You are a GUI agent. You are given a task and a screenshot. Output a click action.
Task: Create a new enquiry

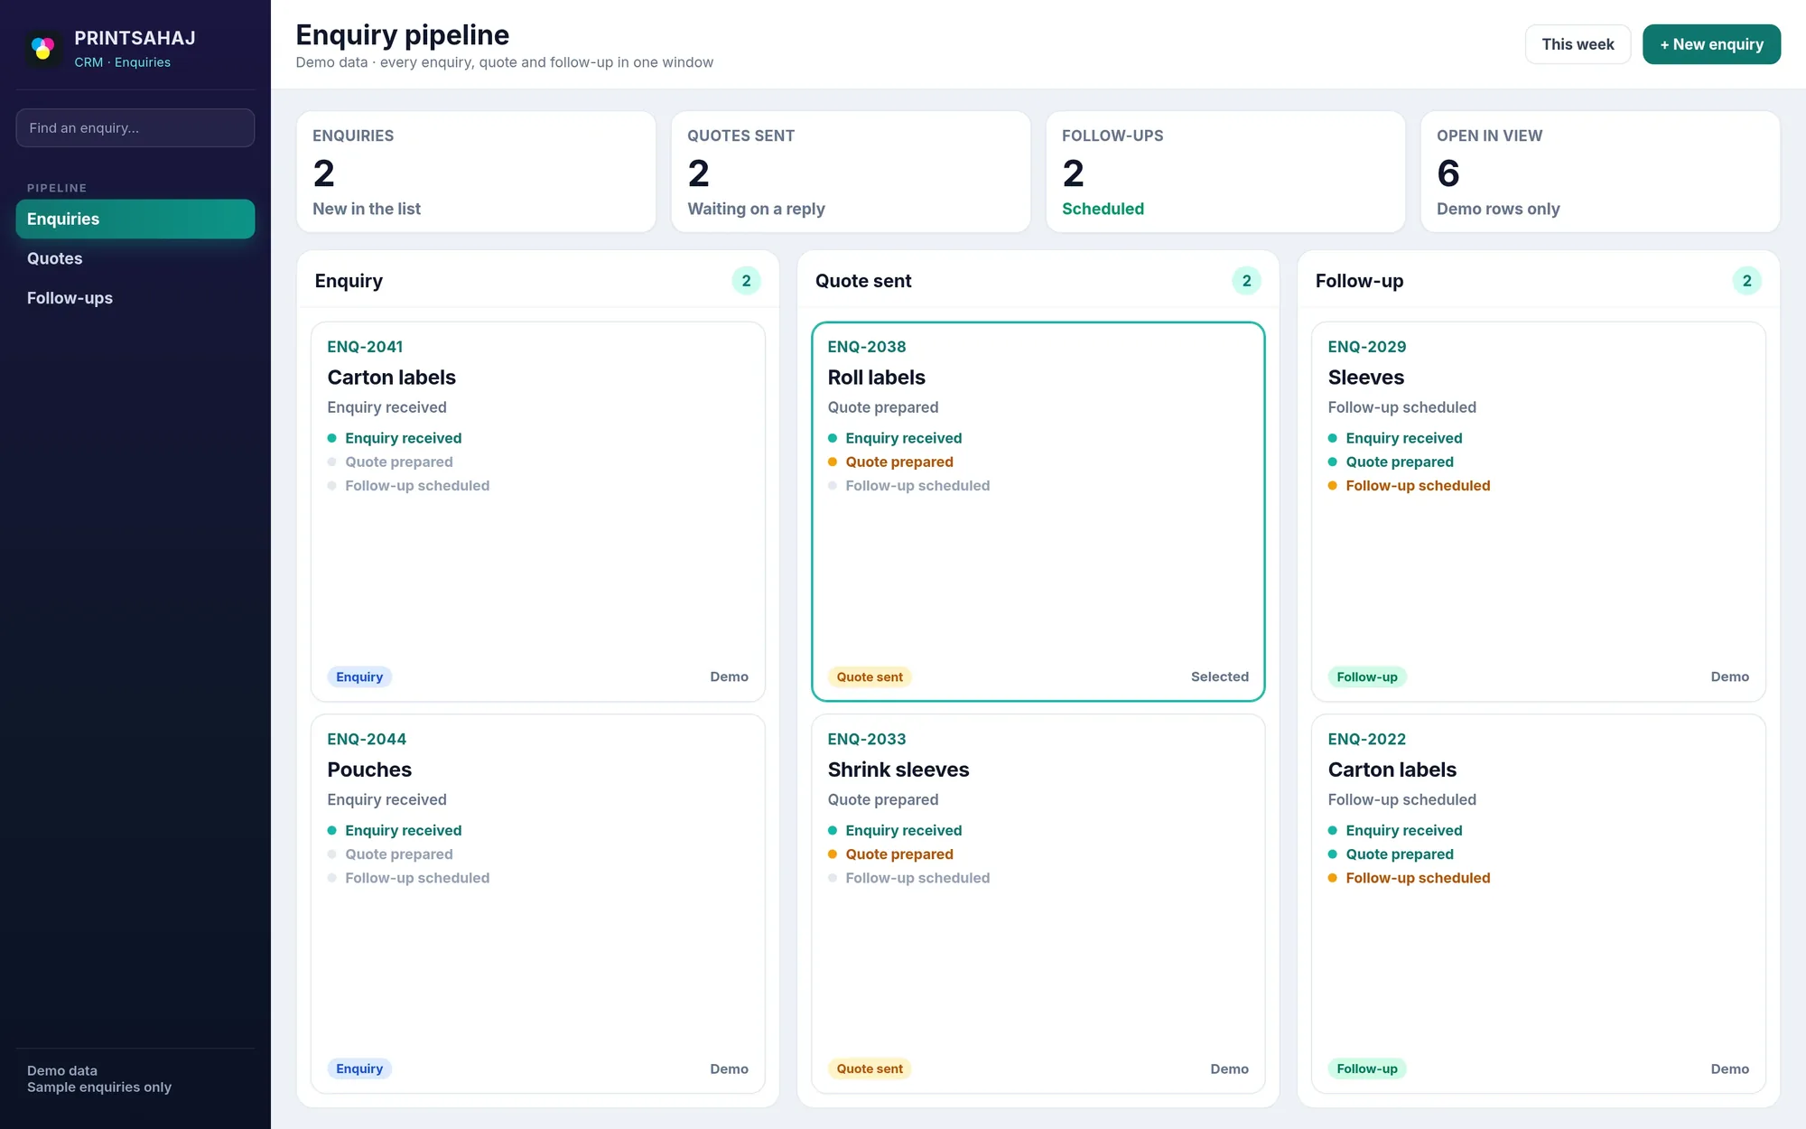click(1711, 44)
